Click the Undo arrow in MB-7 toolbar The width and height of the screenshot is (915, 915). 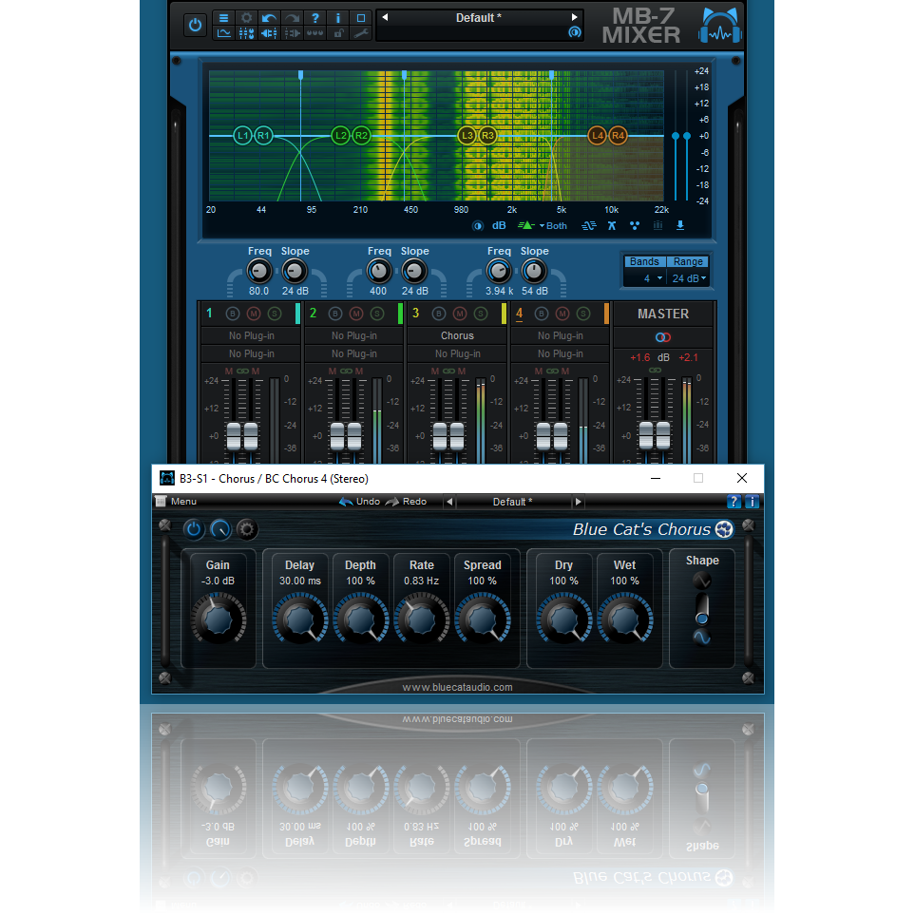coord(269,17)
